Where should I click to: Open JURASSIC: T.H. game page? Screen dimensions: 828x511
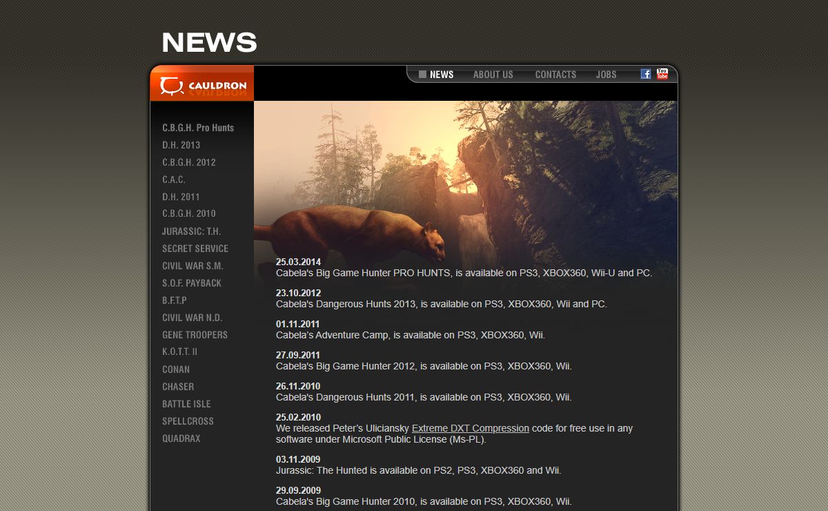(x=192, y=231)
